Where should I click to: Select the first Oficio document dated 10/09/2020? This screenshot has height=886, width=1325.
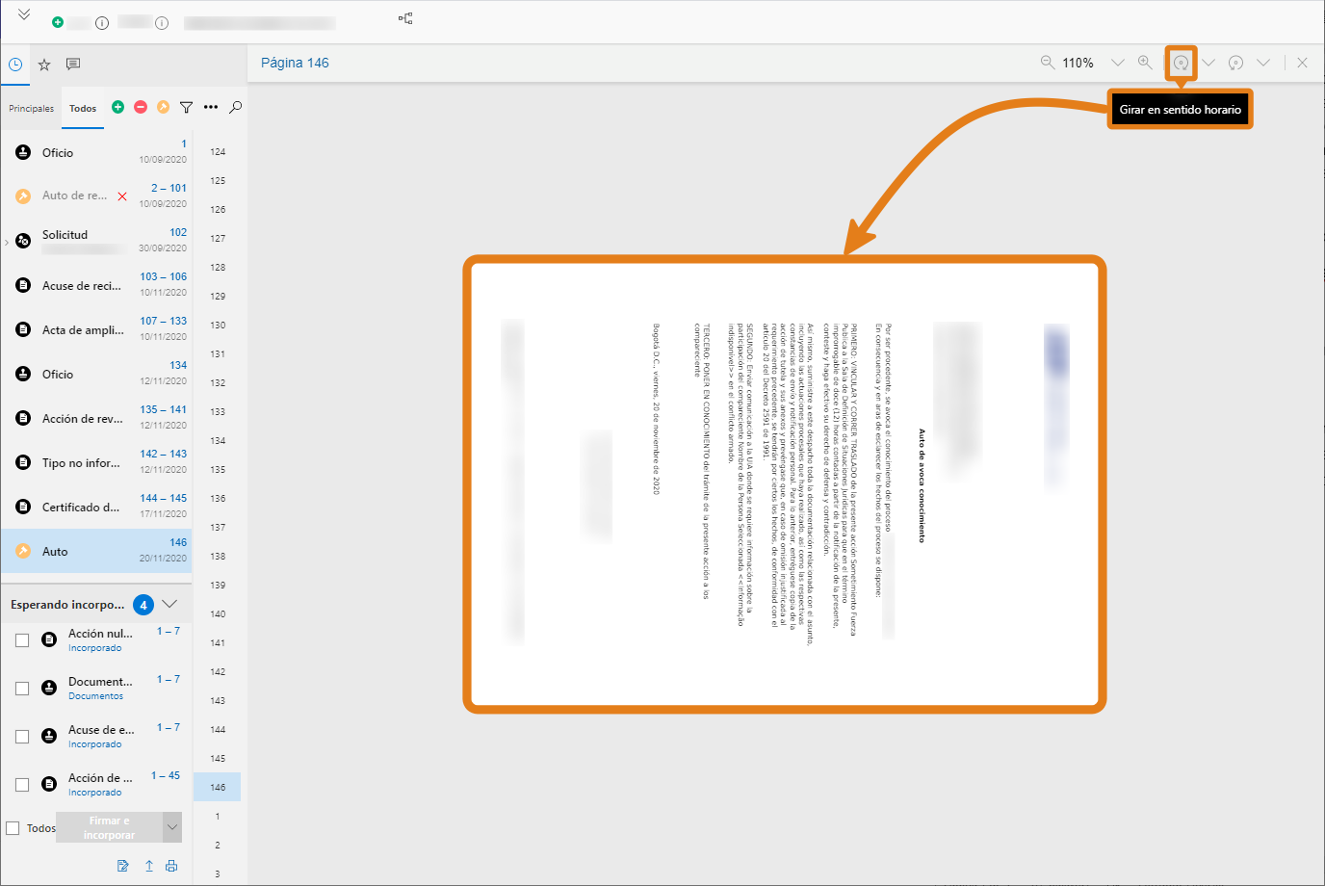[96, 152]
